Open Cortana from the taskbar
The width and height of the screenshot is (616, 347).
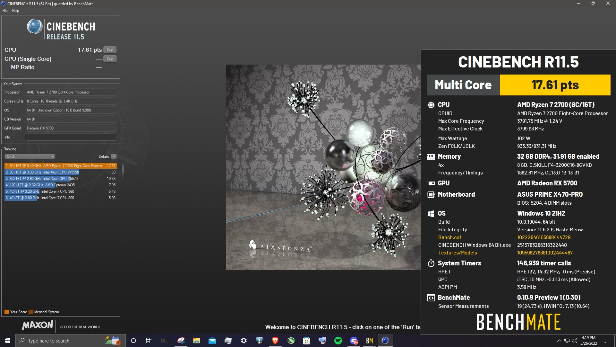(133, 341)
